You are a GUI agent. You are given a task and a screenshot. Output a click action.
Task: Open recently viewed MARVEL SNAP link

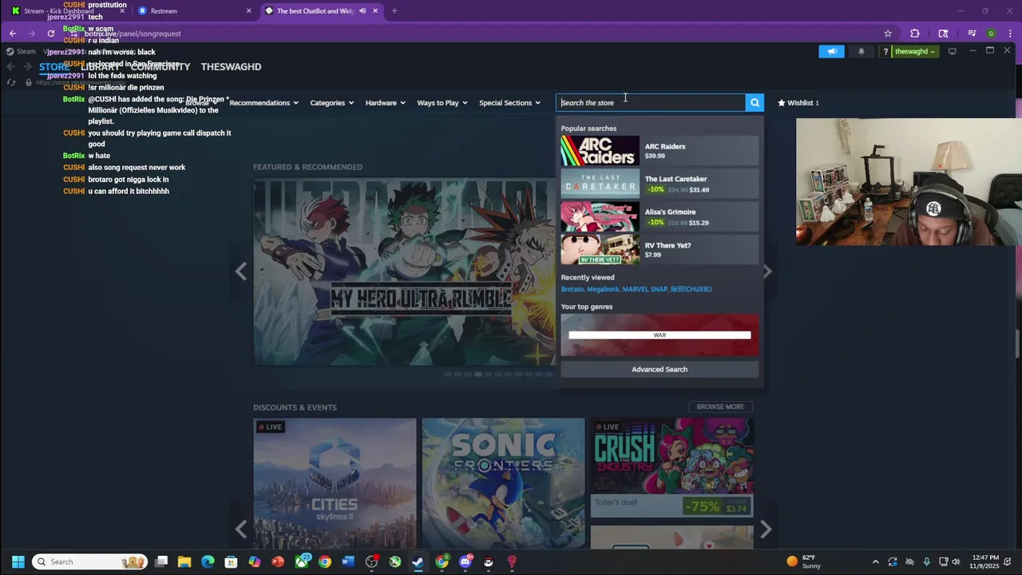coord(644,289)
